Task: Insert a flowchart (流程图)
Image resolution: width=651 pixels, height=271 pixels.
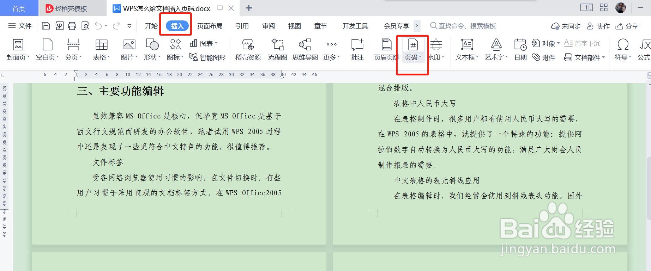Action: (277, 50)
